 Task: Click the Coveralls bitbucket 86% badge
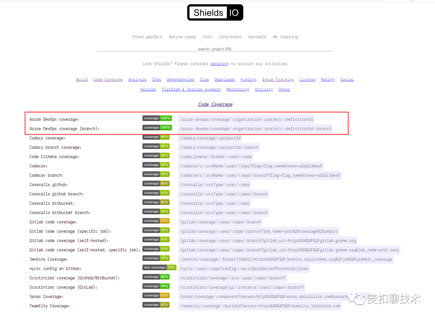[x=156, y=202]
